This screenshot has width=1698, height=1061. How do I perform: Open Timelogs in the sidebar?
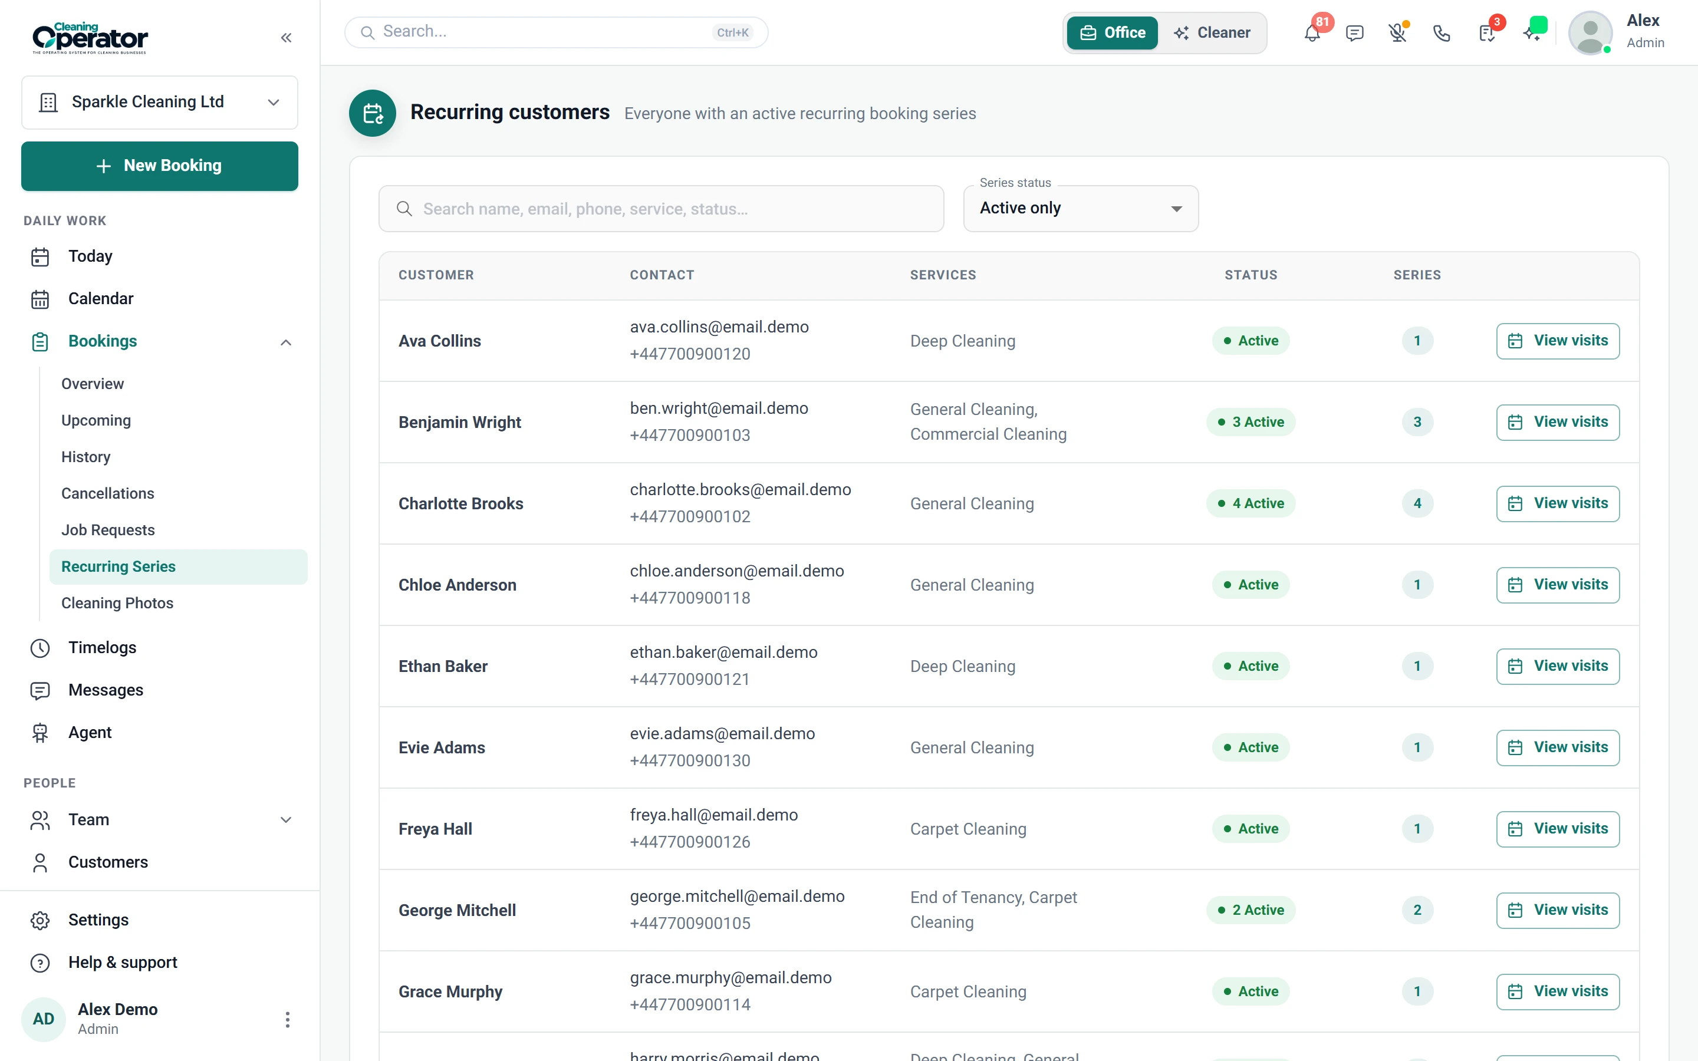160,648
